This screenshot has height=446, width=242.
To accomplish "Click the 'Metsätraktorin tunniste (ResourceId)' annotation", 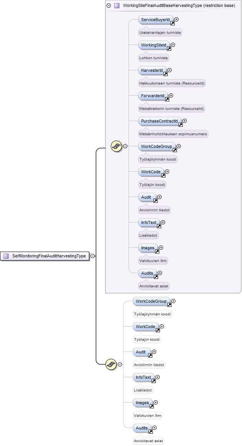I will click(171, 109).
